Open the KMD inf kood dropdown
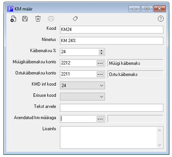 82,85
